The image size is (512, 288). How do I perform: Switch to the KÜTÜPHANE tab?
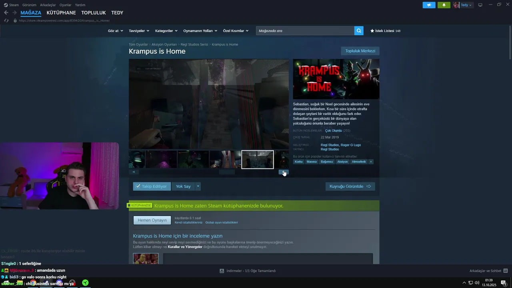click(x=61, y=13)
